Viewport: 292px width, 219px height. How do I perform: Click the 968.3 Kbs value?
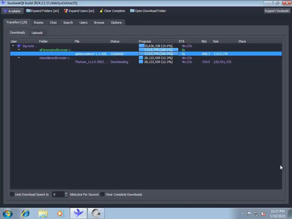(206, 54)
